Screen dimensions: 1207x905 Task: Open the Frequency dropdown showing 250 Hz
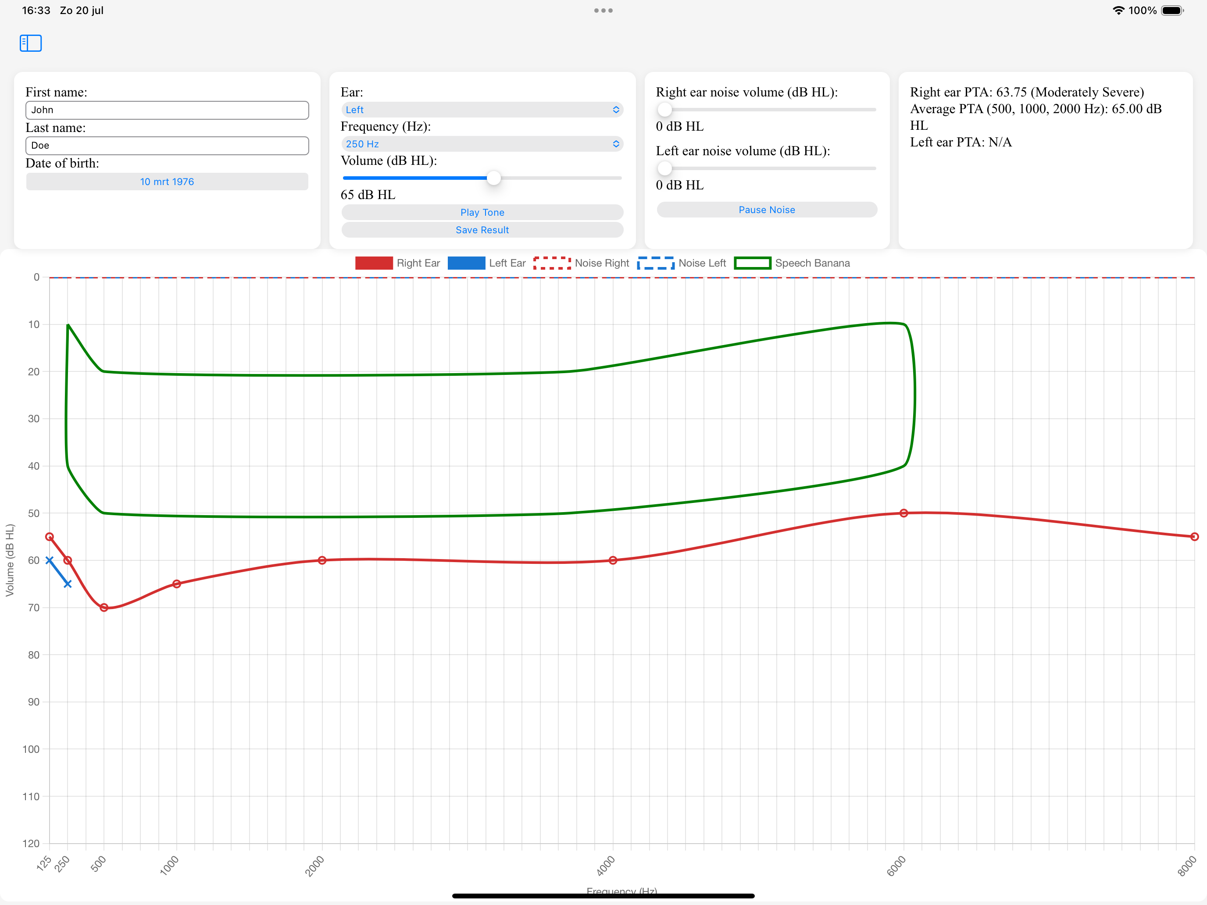click(482, 143)
